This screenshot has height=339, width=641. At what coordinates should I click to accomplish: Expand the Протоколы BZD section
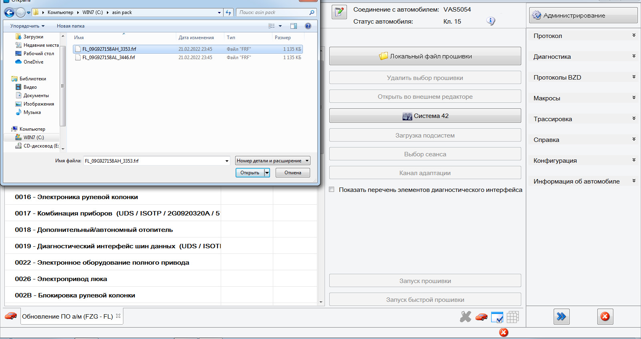[x=583, y=77]
